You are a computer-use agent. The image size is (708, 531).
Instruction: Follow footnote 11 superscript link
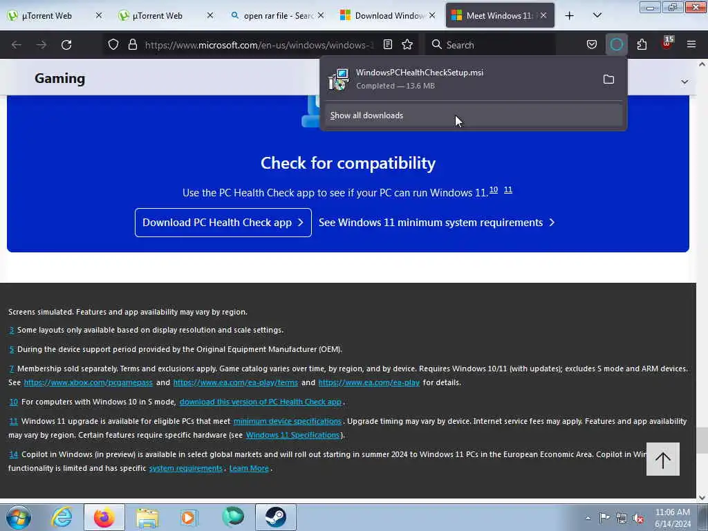pos(508,190)
